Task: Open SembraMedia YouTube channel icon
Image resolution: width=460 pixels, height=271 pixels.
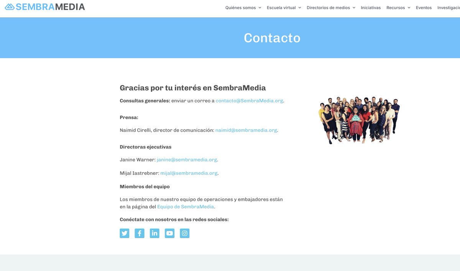Action: pos(170,233)
